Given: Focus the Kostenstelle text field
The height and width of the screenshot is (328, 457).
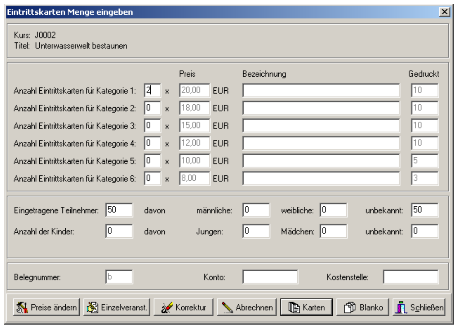Looking at the screenshot, I should (411, 277).
